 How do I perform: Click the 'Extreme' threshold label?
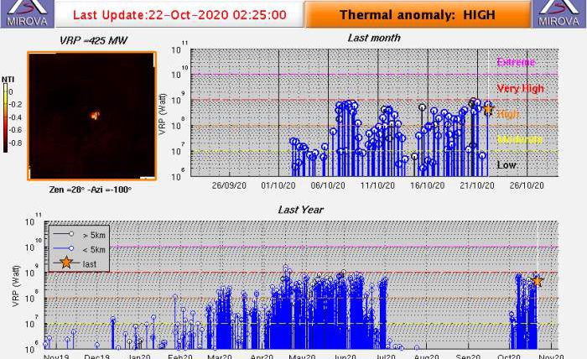point(515,62)
